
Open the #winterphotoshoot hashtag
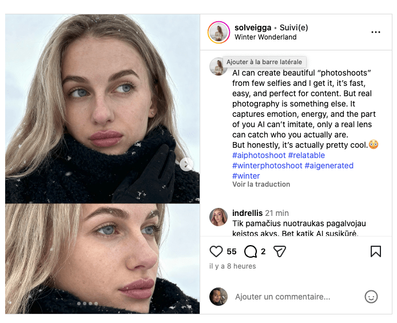(267, 166)
